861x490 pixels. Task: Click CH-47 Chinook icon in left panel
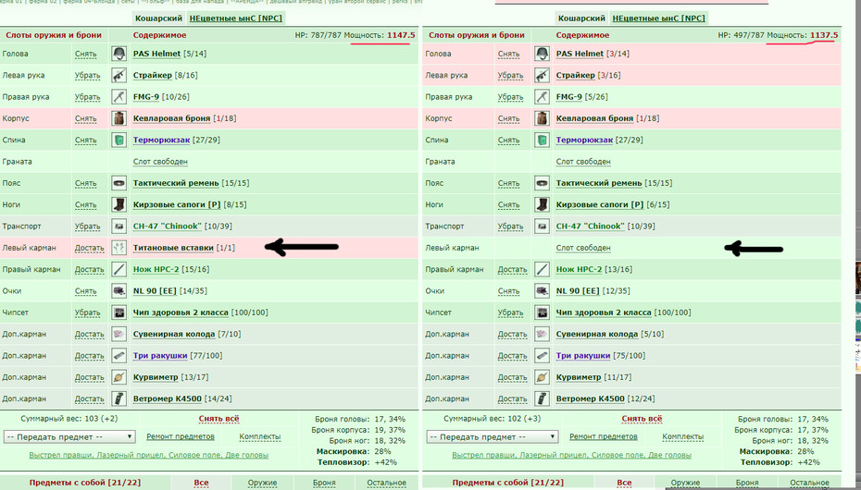coord(119,226)
